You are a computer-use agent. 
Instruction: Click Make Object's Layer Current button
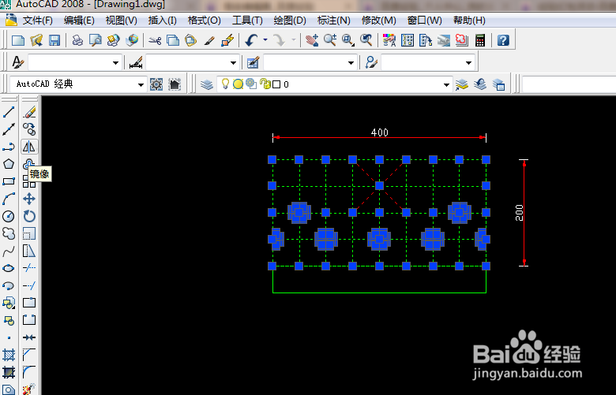pos(462,84)
